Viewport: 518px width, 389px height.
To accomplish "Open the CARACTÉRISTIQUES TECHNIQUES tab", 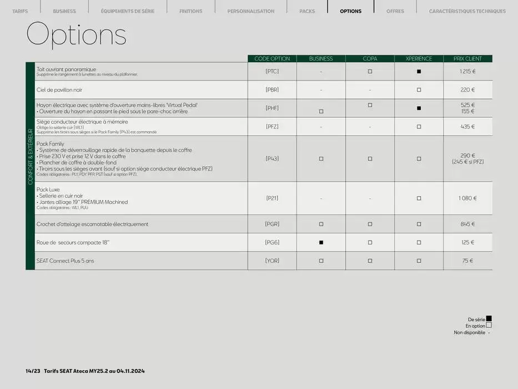I will [x=467, y=11].
